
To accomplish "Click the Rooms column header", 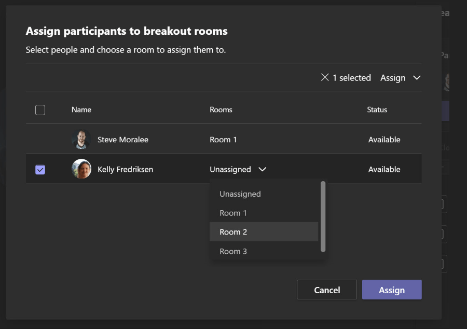I will click(221, 109).
